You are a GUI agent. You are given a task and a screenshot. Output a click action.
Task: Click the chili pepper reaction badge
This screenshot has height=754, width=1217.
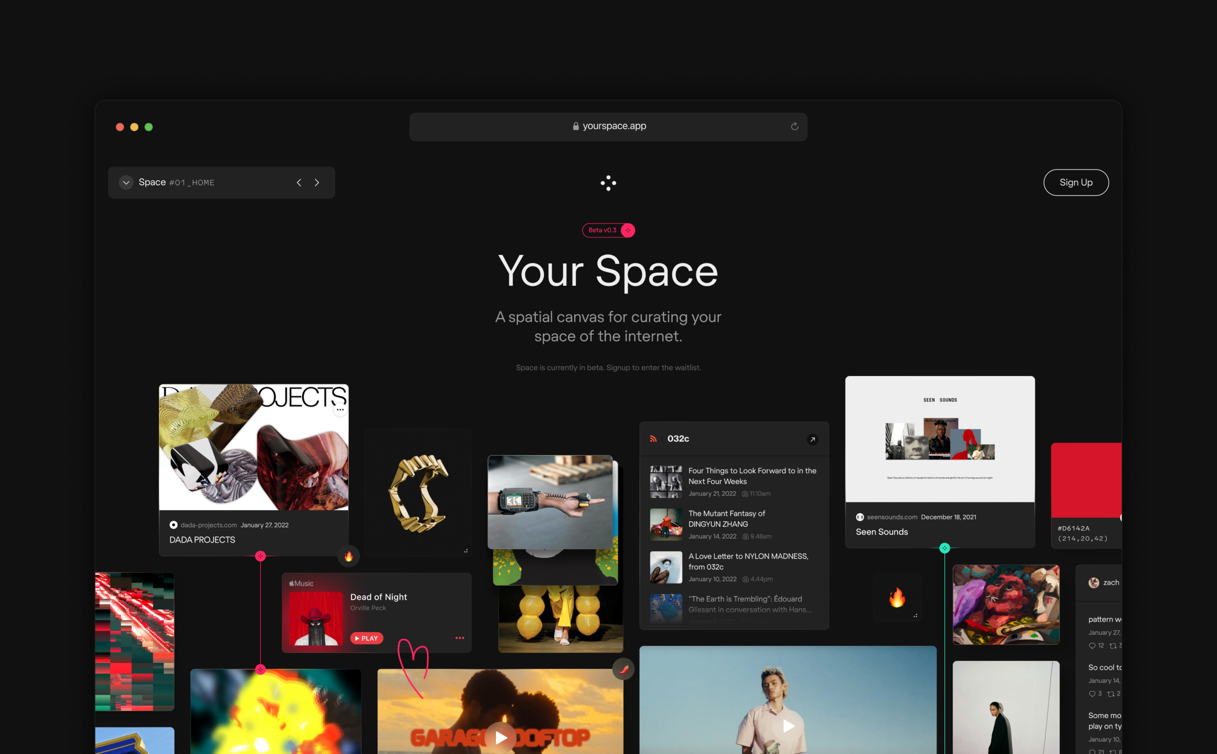623,669
